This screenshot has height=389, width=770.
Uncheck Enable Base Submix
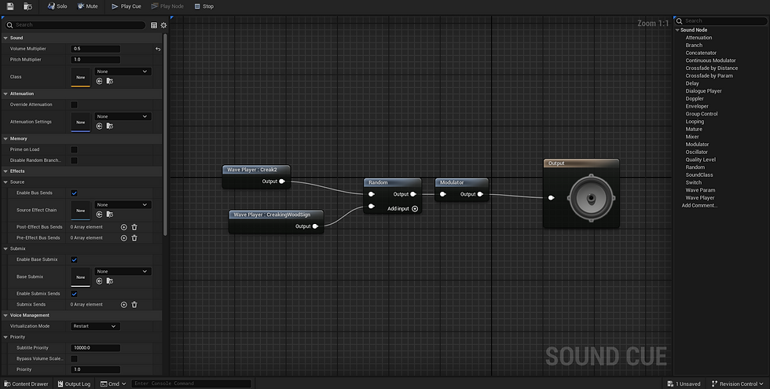(74, 259)
